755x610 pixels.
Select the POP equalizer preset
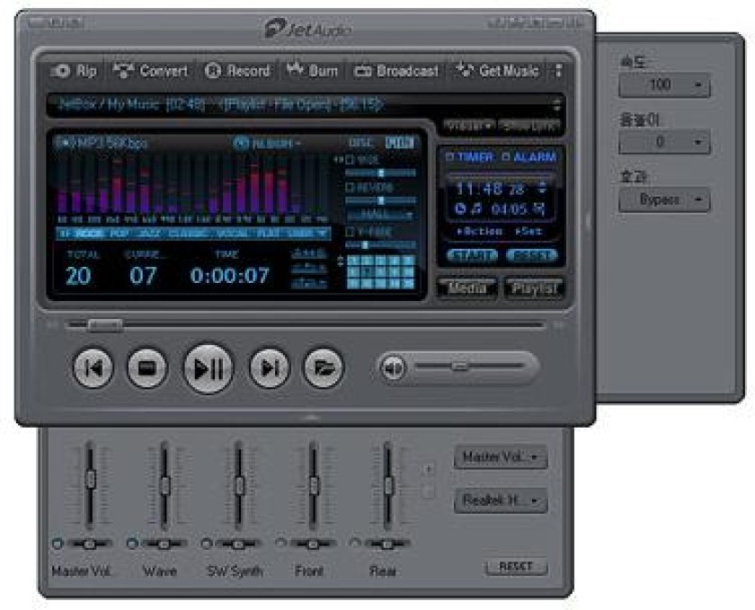(x=119, y=234)
